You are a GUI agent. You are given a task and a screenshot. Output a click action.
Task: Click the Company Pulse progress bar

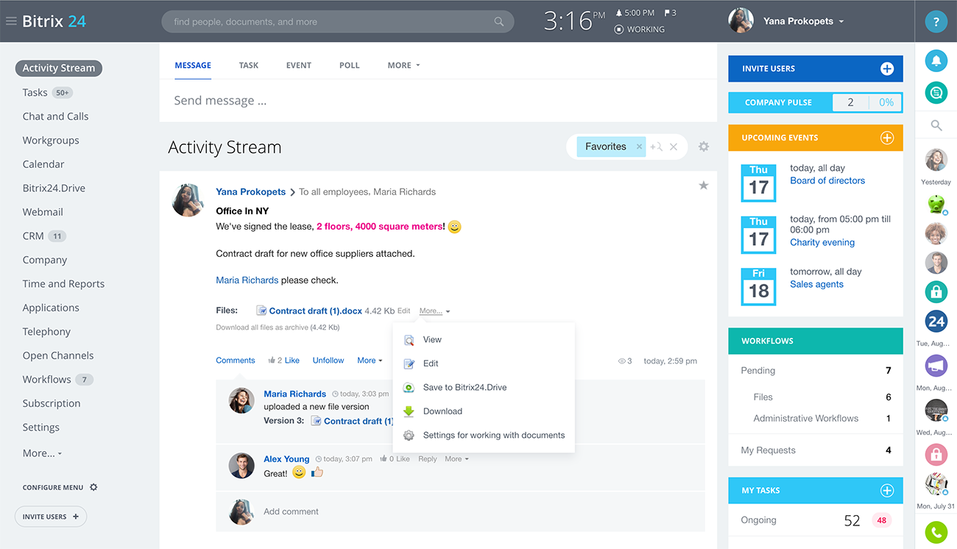coord(867,102)
